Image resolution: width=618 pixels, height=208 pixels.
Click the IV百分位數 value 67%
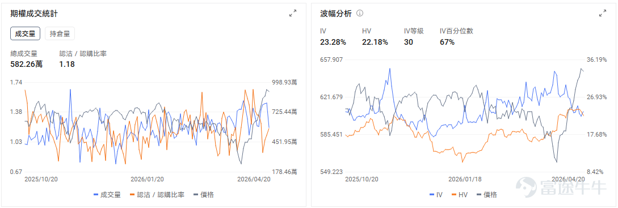point(447,42)
